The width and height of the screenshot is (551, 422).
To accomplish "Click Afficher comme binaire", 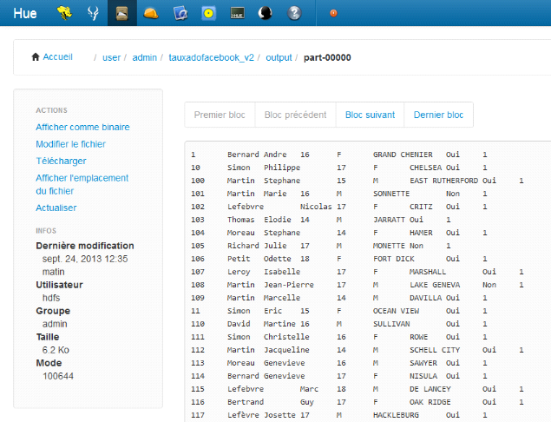I will [x=82, y=127].
